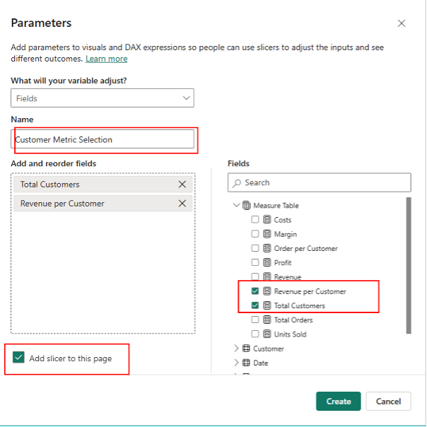This screenshot has width=427, height=427.
Task: Click the Cancel button
Action: click(388, 401)
